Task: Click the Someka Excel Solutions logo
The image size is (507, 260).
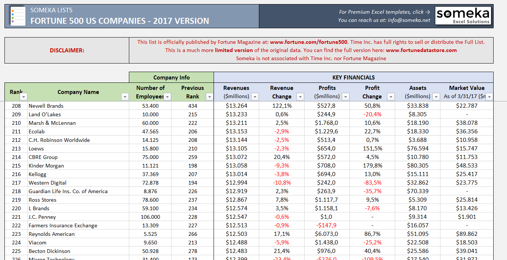Action: 463,16
